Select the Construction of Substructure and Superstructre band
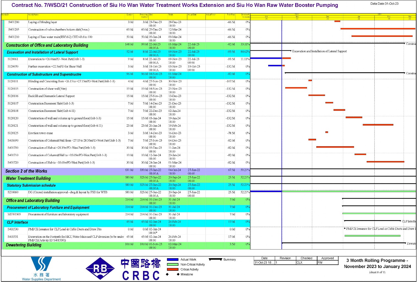Screen dimensions: 417x282 point(127,75)
